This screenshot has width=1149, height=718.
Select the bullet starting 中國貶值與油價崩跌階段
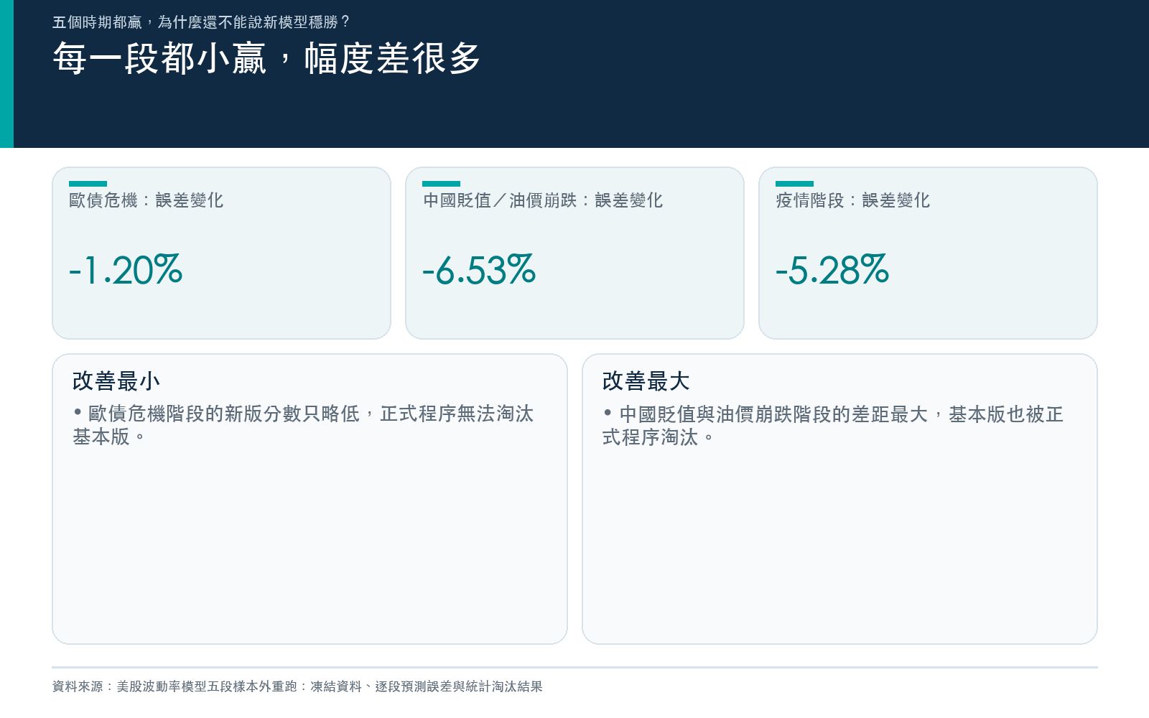[833, 426]
